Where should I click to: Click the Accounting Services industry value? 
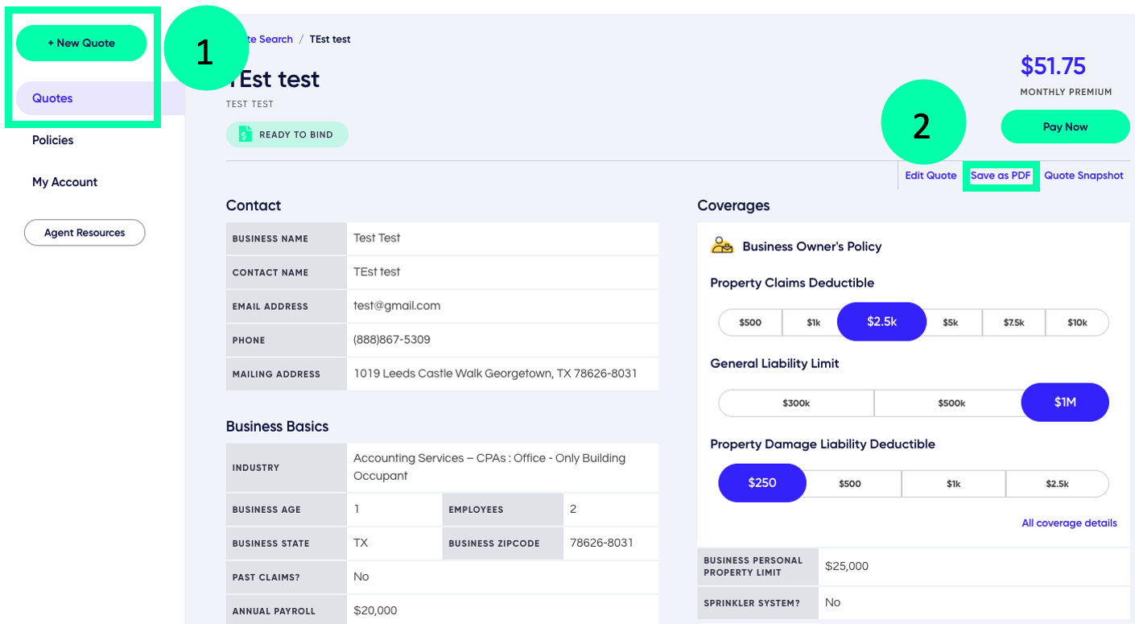point(489,467)
